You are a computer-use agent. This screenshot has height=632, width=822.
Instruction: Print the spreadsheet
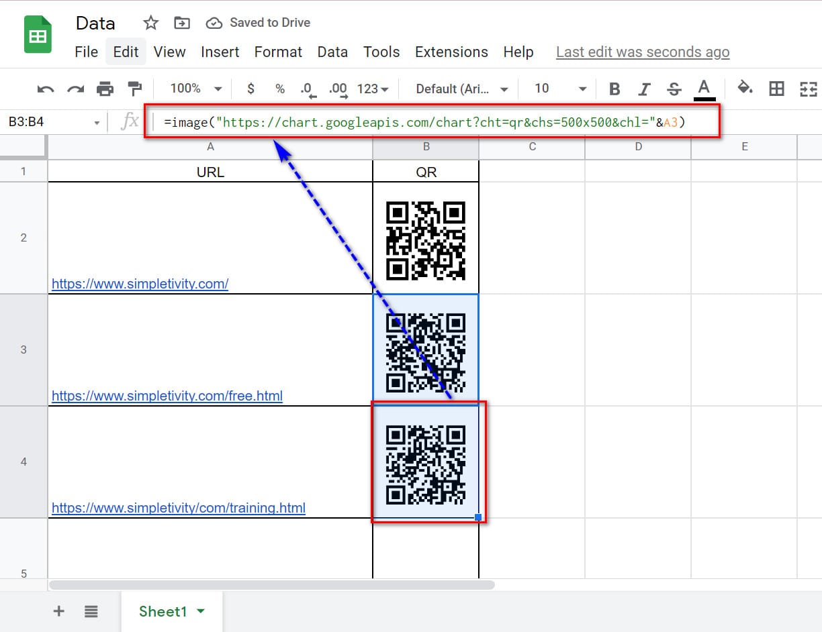[105, 89]
